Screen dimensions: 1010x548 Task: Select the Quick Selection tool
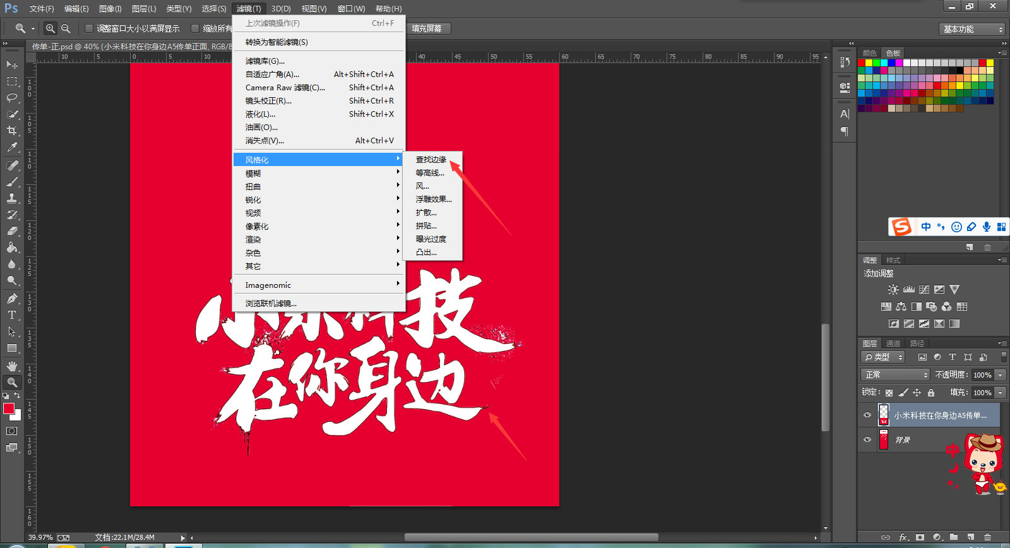click(11, 114)
